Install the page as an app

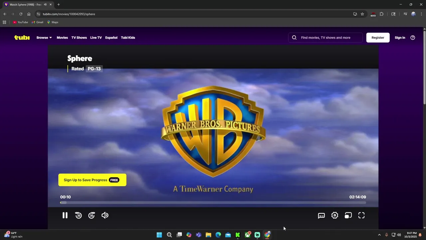(x=355, y=14)
